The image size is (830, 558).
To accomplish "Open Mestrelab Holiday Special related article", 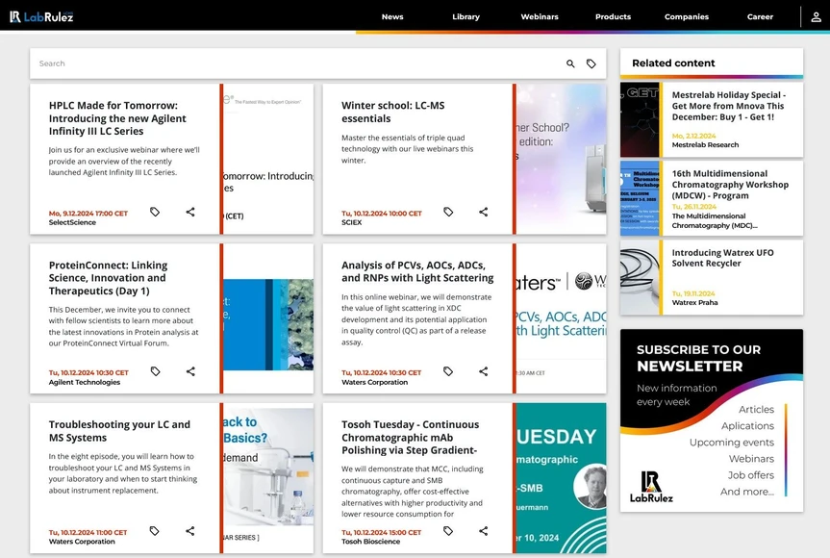I will pos(728,106).
